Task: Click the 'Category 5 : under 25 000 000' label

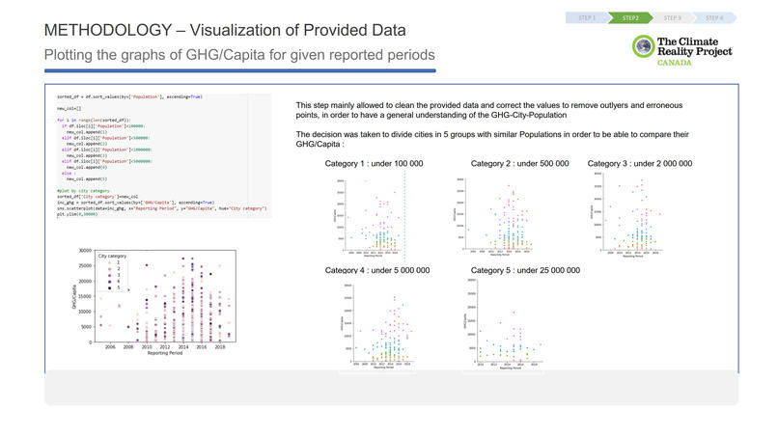Action: (x=525, y=270)
